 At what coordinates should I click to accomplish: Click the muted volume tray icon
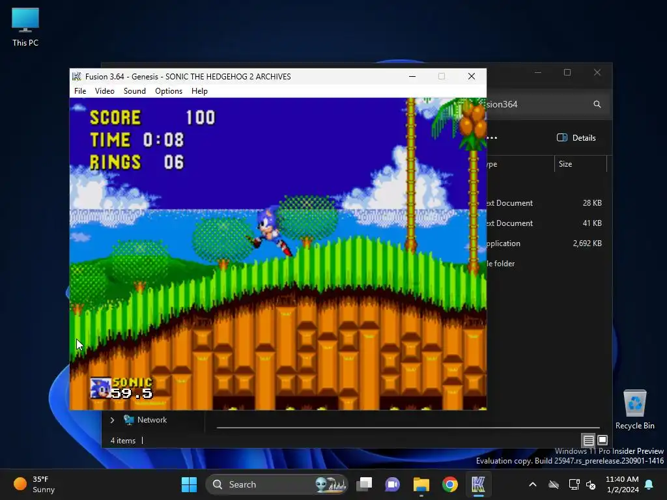(x=591, y=484)
